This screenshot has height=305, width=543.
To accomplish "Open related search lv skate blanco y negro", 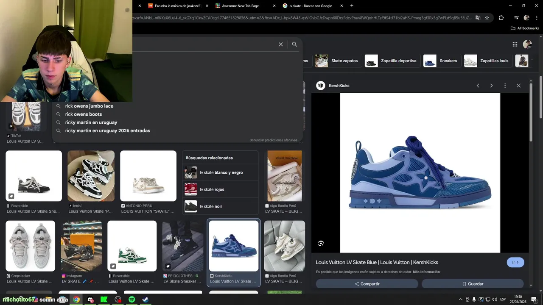I will click(220, 172).
